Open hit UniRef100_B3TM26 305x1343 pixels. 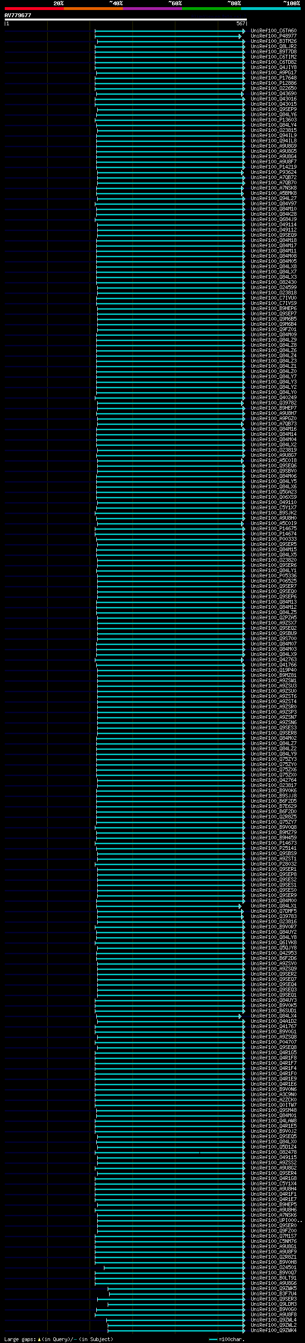coord(273,41)
